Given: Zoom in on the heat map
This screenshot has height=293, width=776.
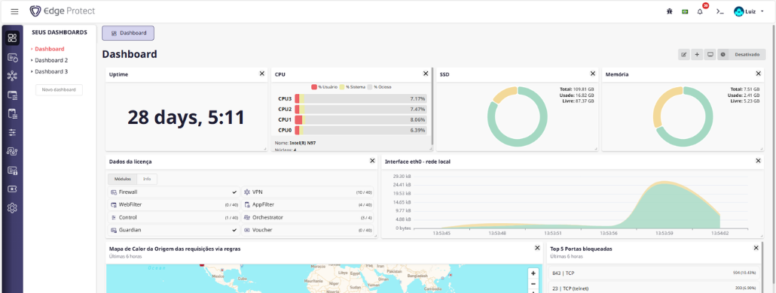Looking at the screenshot, I should (x=533, y=273).
